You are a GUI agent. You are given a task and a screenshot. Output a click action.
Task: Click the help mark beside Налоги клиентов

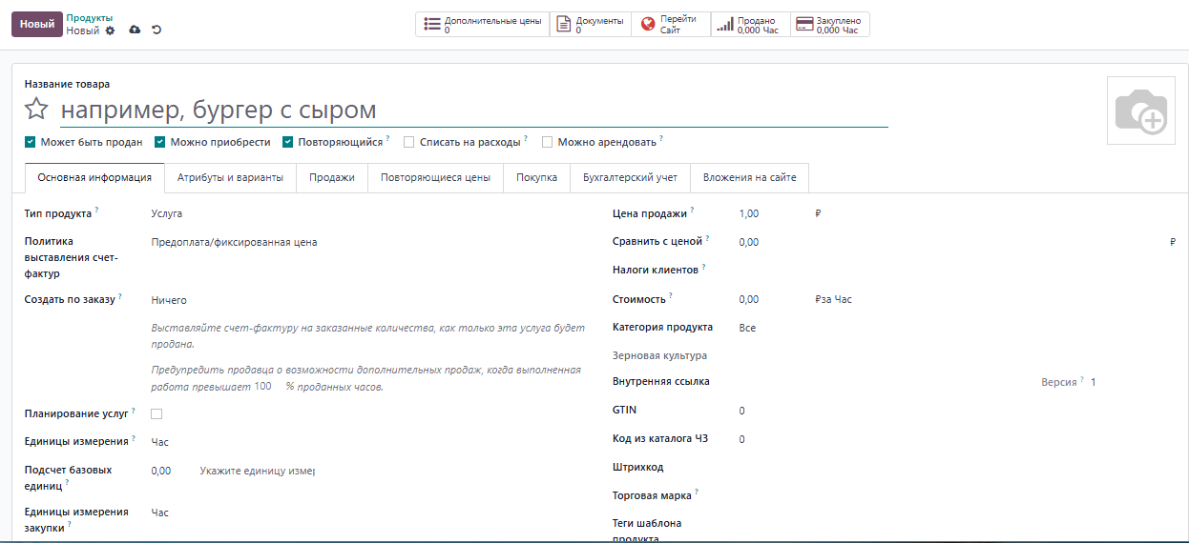(x=704, y=267)
